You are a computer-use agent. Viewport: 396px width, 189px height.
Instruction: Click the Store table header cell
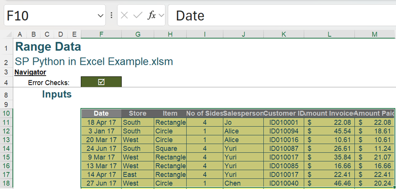coord(138,114)
